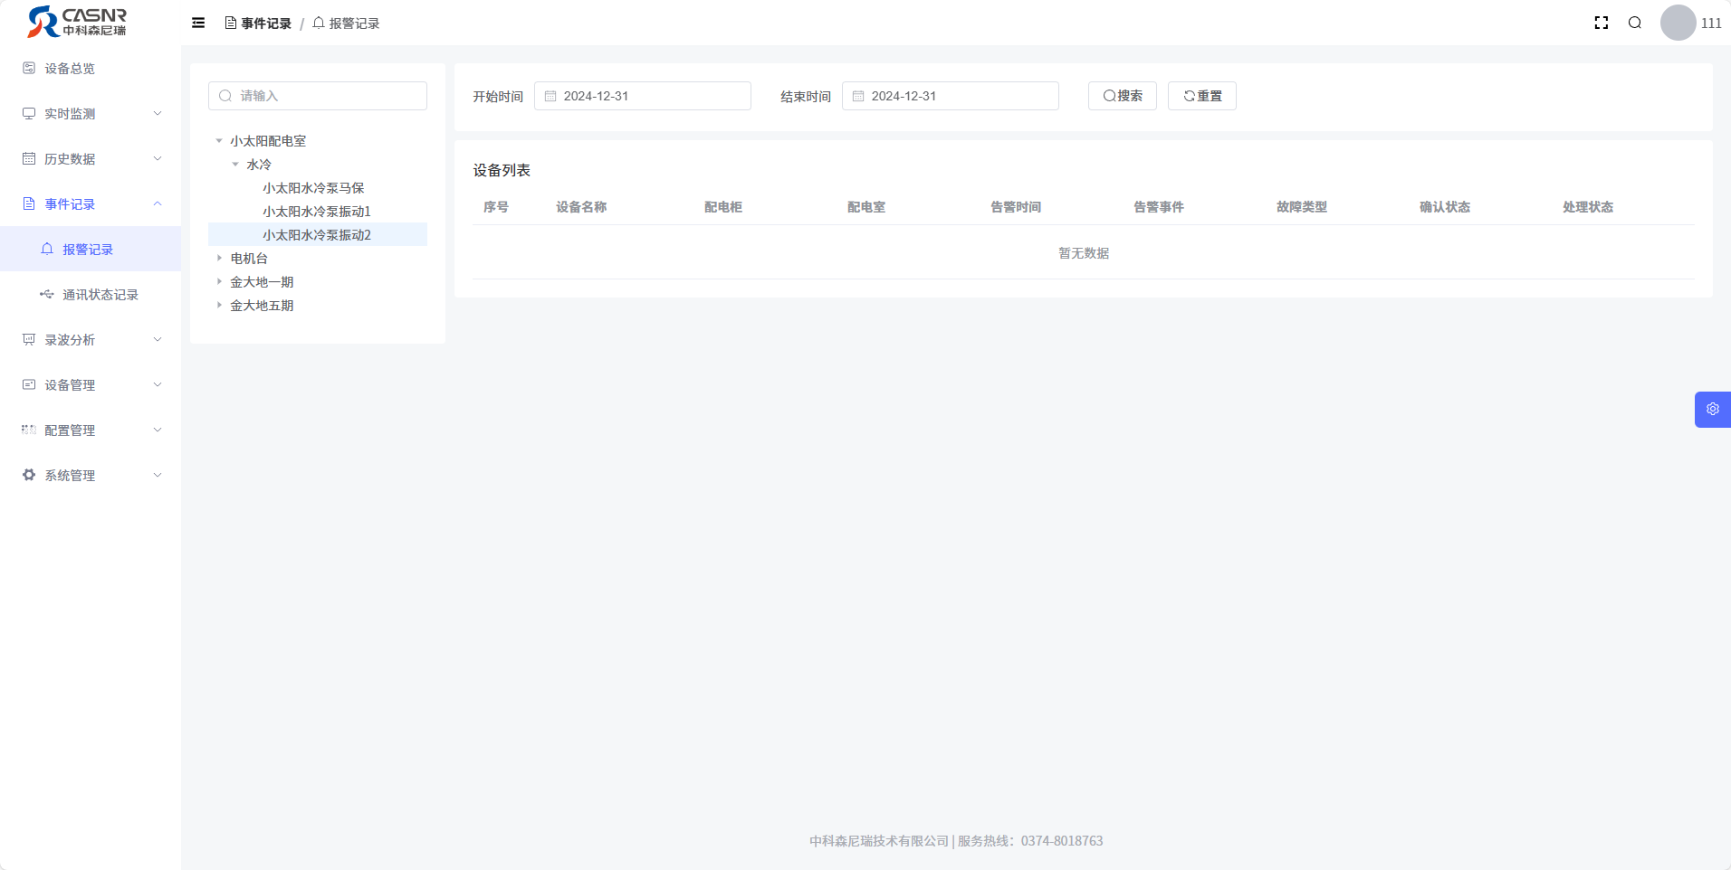Click the 实时监测 monitor icon
Image resolution: width=1731 pixels, height=870 pixels.
(29, 113)
